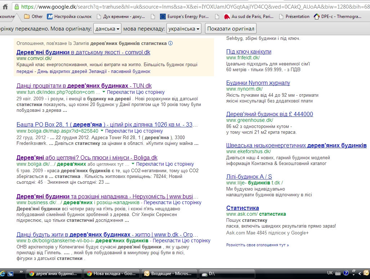Open the Other bookmarks folder

(34, 17)
